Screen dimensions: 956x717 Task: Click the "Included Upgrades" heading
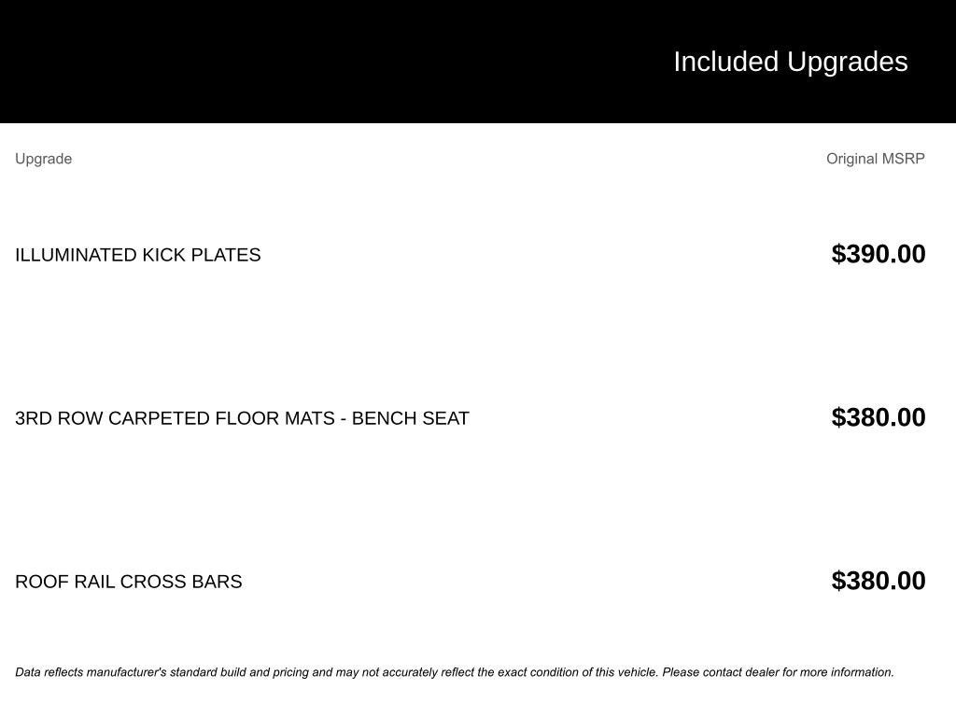[790, 62]
